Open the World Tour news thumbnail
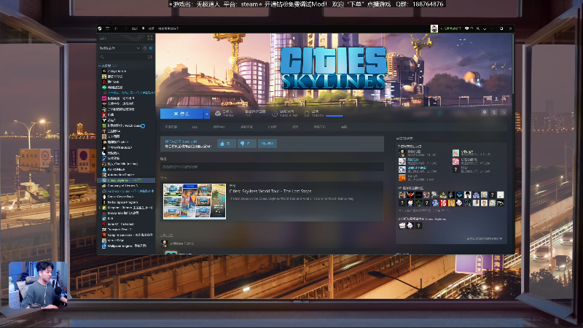Viewport: 583px width, 328px height. click(195, 201)
